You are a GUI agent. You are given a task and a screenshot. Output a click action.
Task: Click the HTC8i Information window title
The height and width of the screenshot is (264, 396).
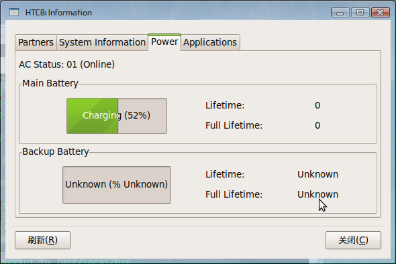coord(58,13)
